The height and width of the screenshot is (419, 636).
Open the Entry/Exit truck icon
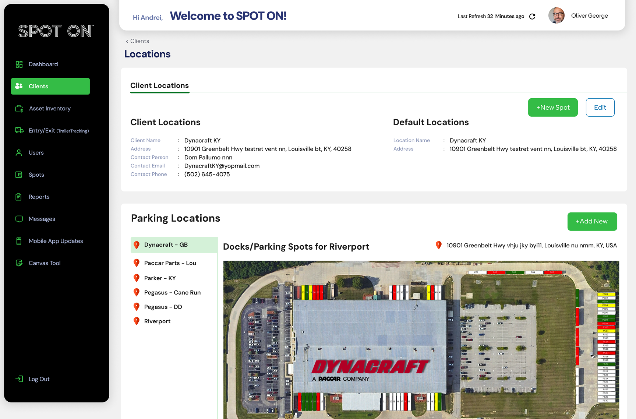pyautogui.click(x=19, y=130)
